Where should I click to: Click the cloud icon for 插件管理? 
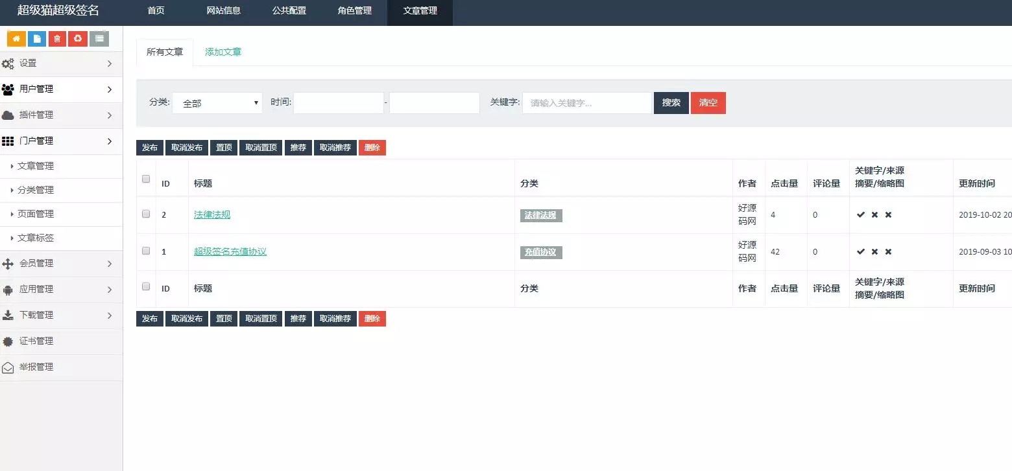(x=8, y=115)
